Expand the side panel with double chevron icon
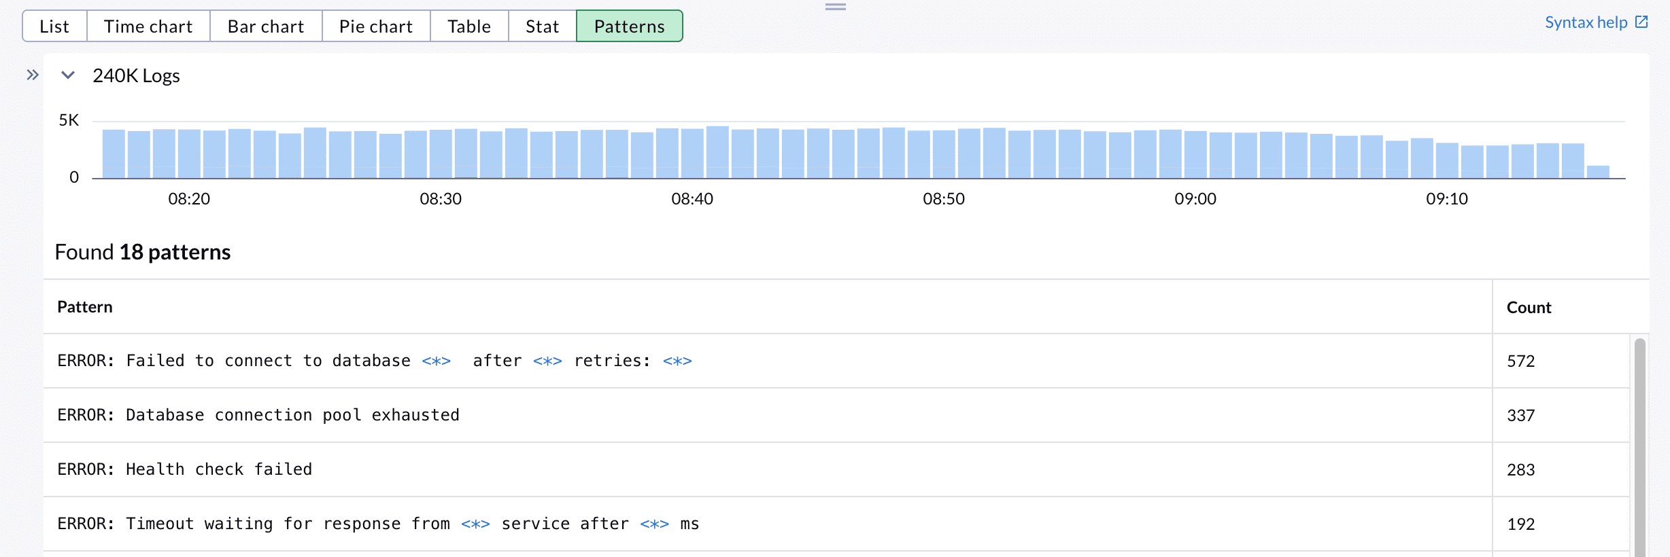 point(32,75)
